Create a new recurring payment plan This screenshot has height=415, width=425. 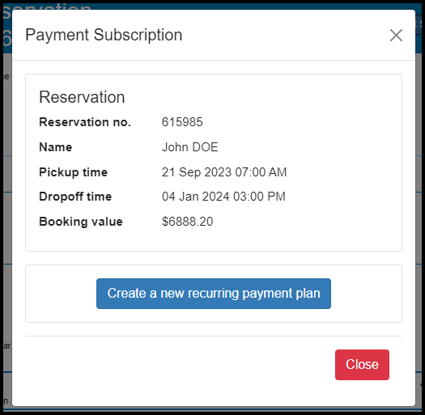(214, 294)
